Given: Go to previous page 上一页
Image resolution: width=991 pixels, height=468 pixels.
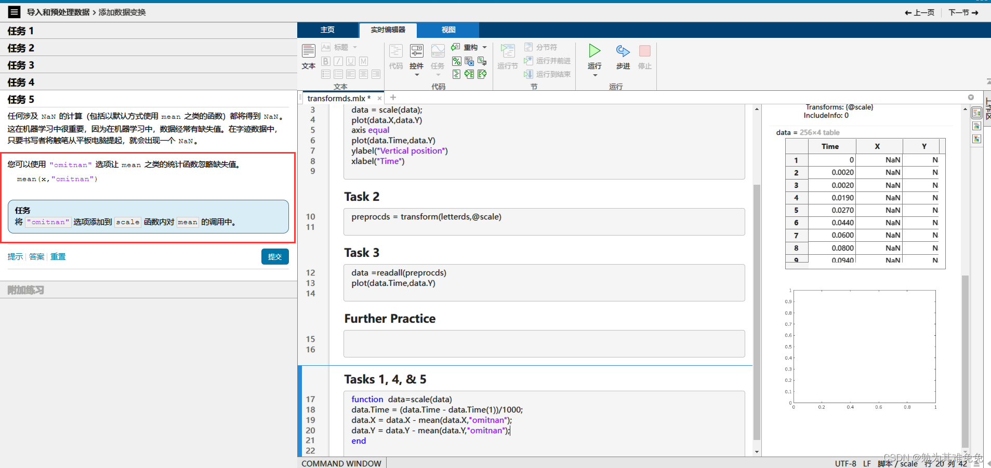Looking at the screenshot, I should pos(919,12).
